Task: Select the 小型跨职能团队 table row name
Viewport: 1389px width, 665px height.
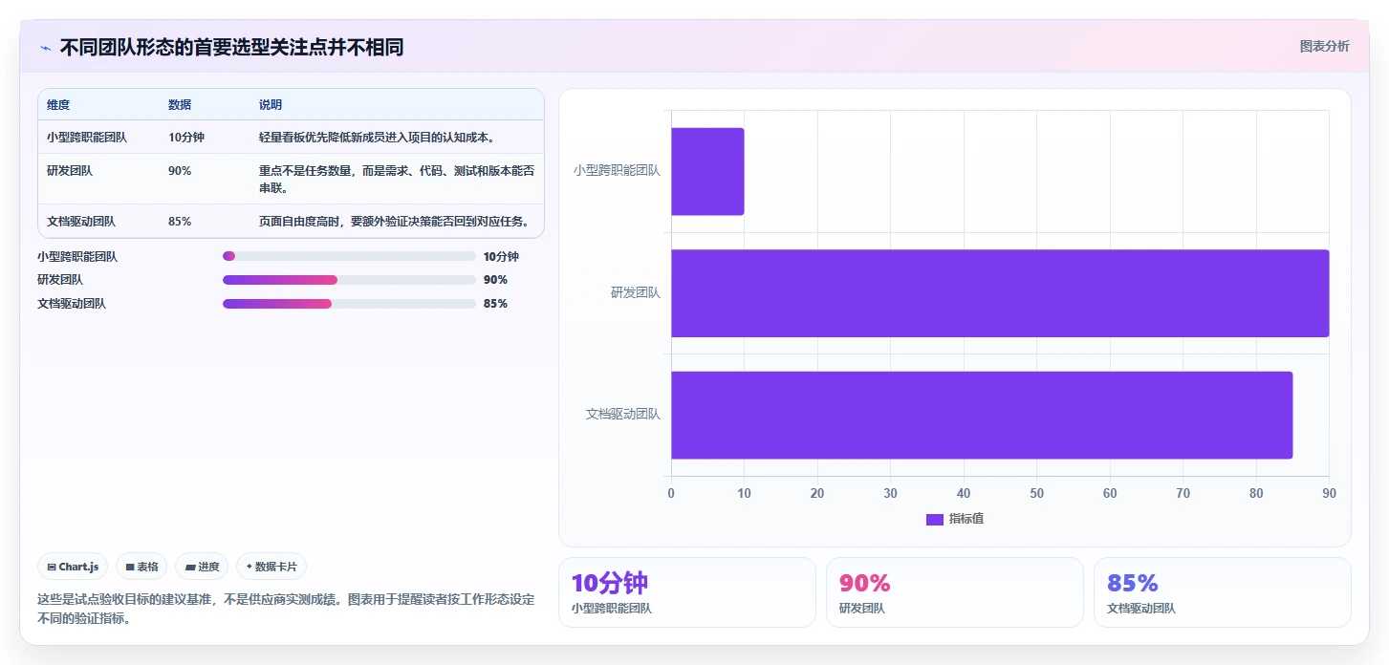Action: (87, 138)
